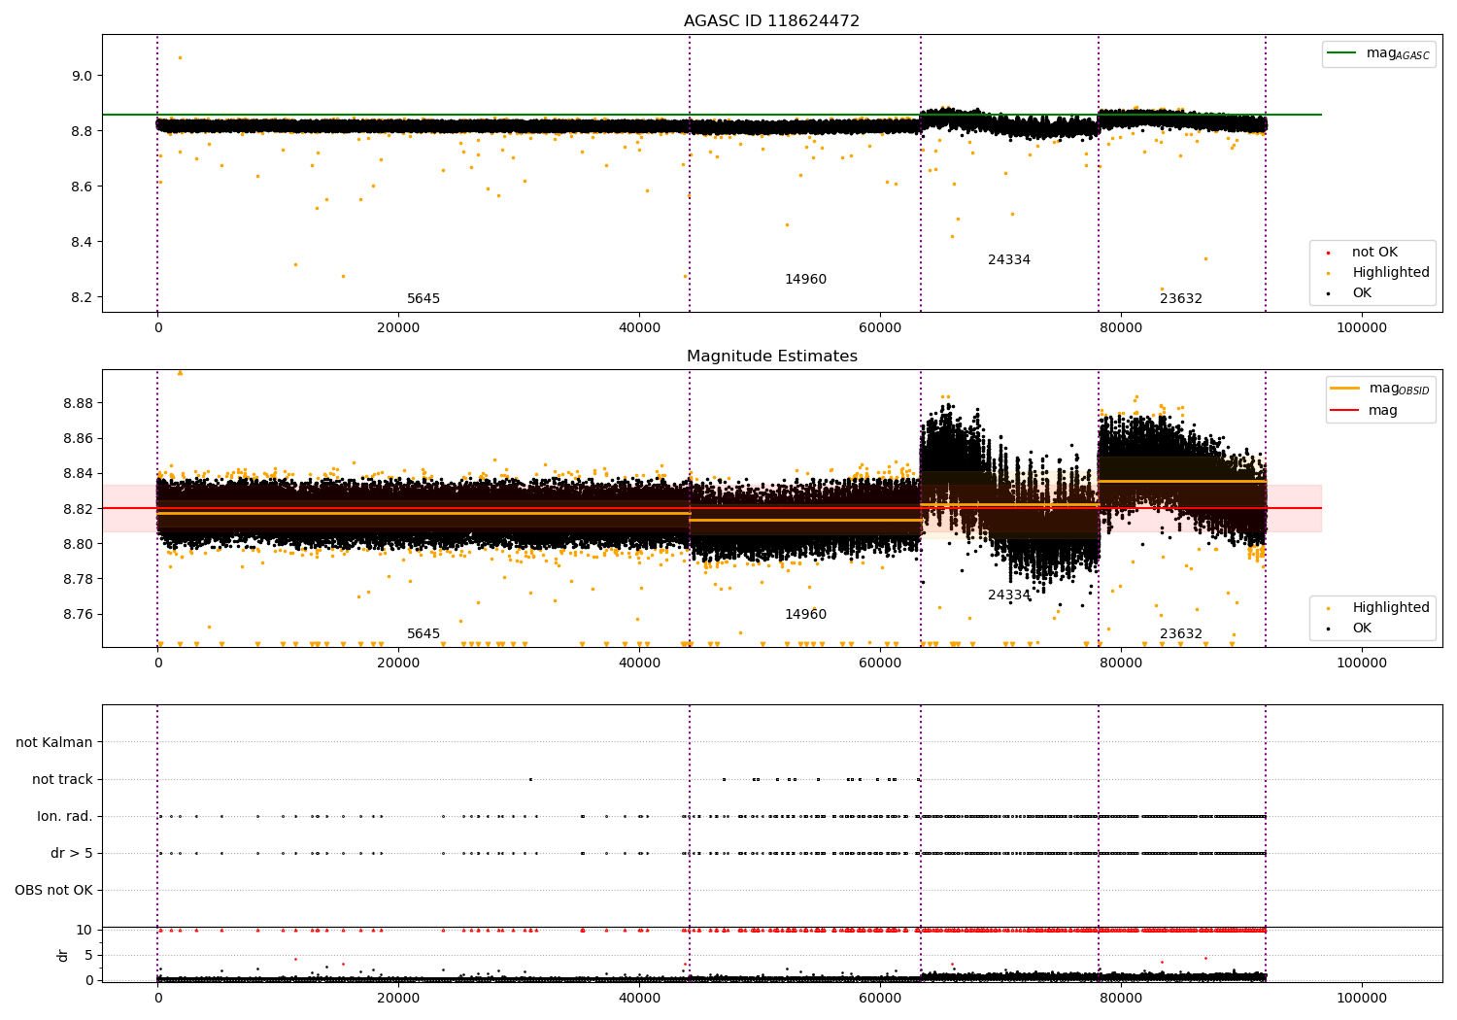Click observation label 14960 in top plot
1457x1020 pixels.
[805, 280]
